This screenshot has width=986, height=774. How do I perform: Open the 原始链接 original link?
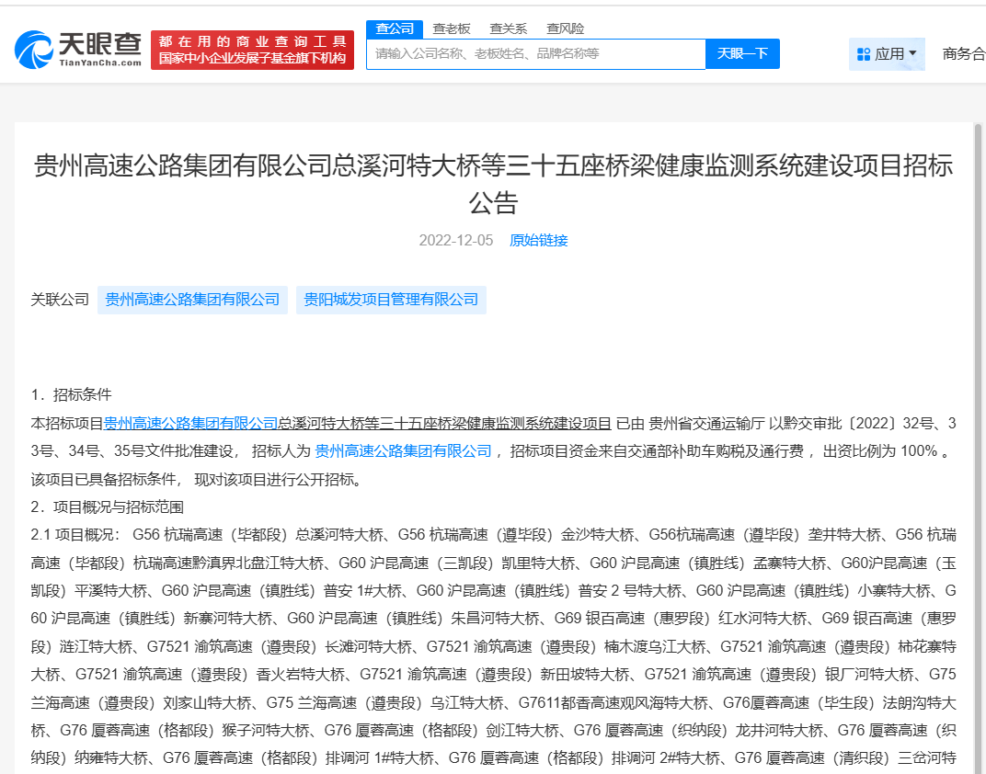pyautogui.click(x=538, y=241)
